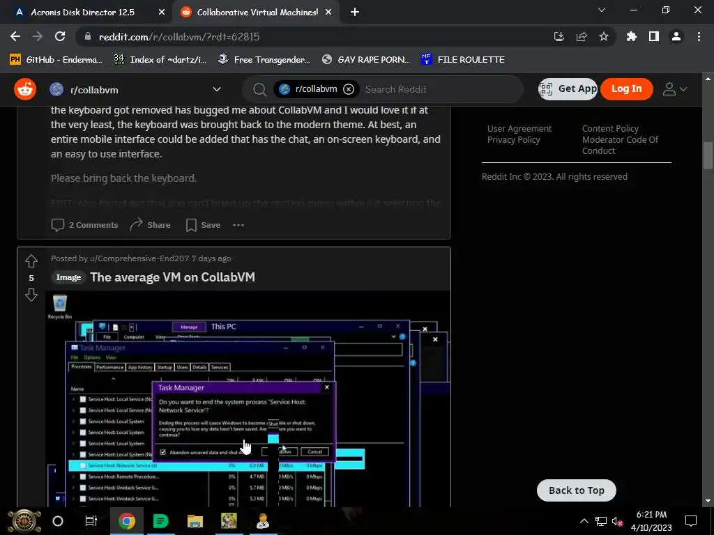
Task: Open the Chrome extensions puzzle icon
Action: 631,36
